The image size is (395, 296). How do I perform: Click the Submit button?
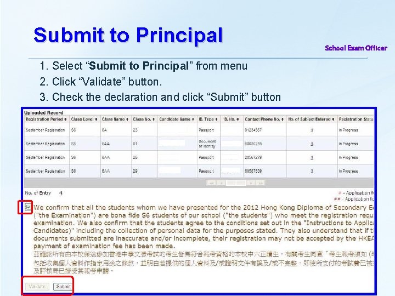pos(63,287)
